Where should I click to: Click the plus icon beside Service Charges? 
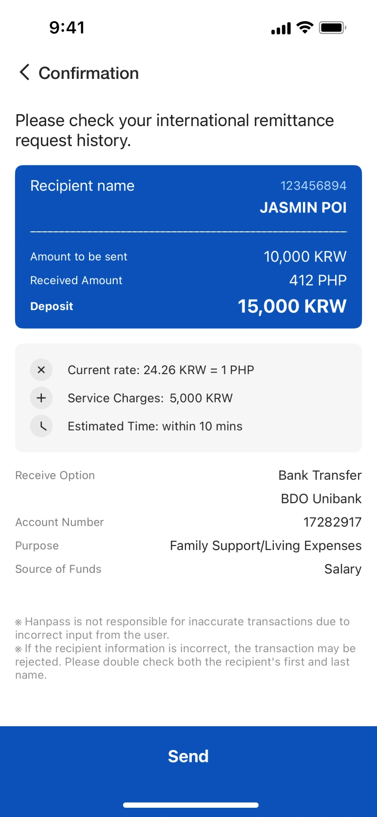coord(41,398)
